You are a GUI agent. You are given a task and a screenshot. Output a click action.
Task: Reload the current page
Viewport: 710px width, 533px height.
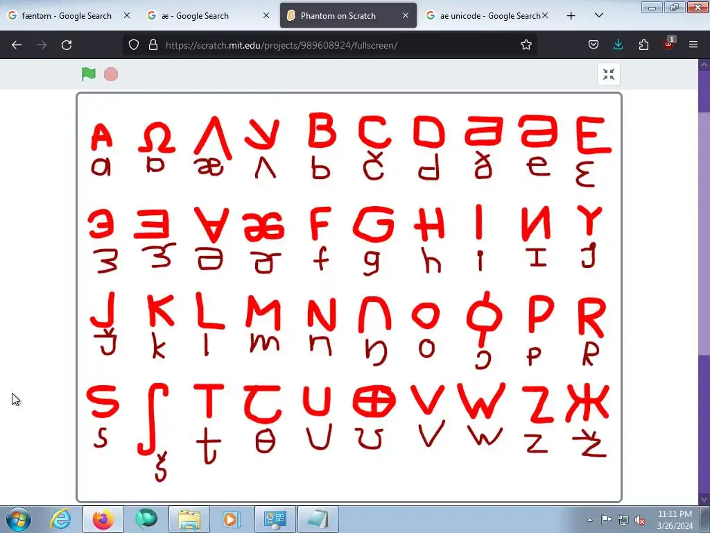(x=67, y=45)
